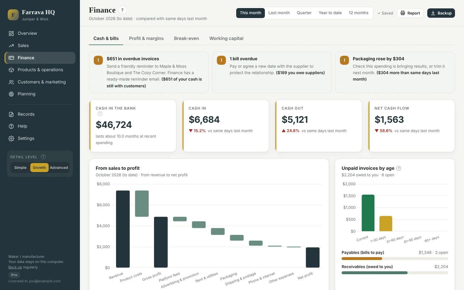
Task: Open the Overview grid icon
Action: pyautogui.click(x=11, y=34)
